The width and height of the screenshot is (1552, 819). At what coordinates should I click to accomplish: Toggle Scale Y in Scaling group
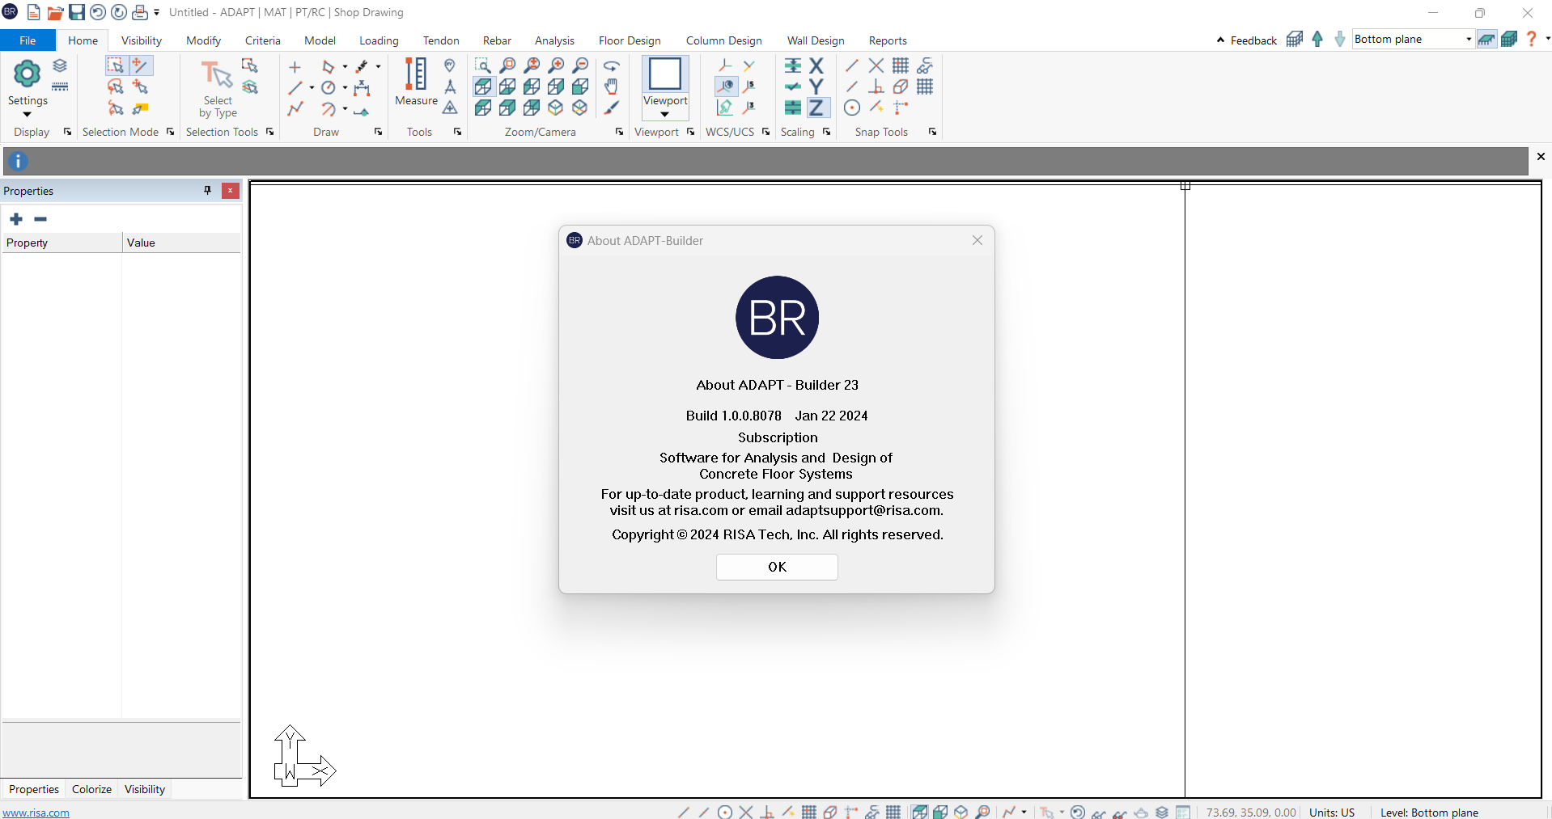(816, 87)
